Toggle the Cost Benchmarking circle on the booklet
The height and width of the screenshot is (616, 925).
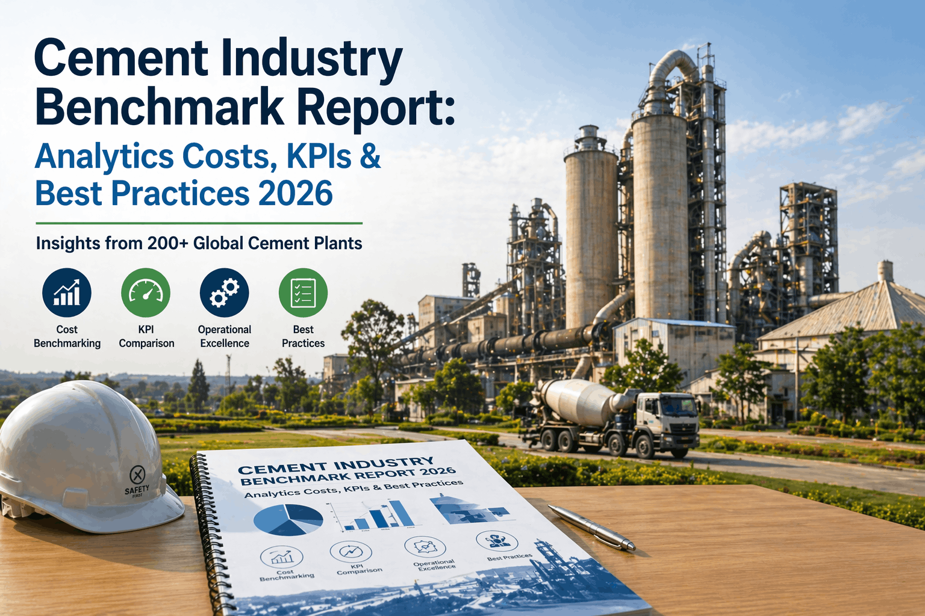click(283, 558)
